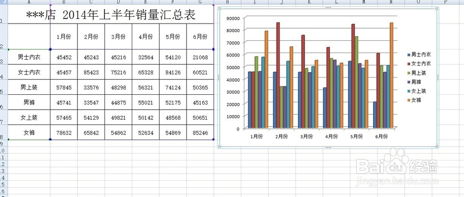
Task: Select the cell containing 84126
Action: [173, 72]
